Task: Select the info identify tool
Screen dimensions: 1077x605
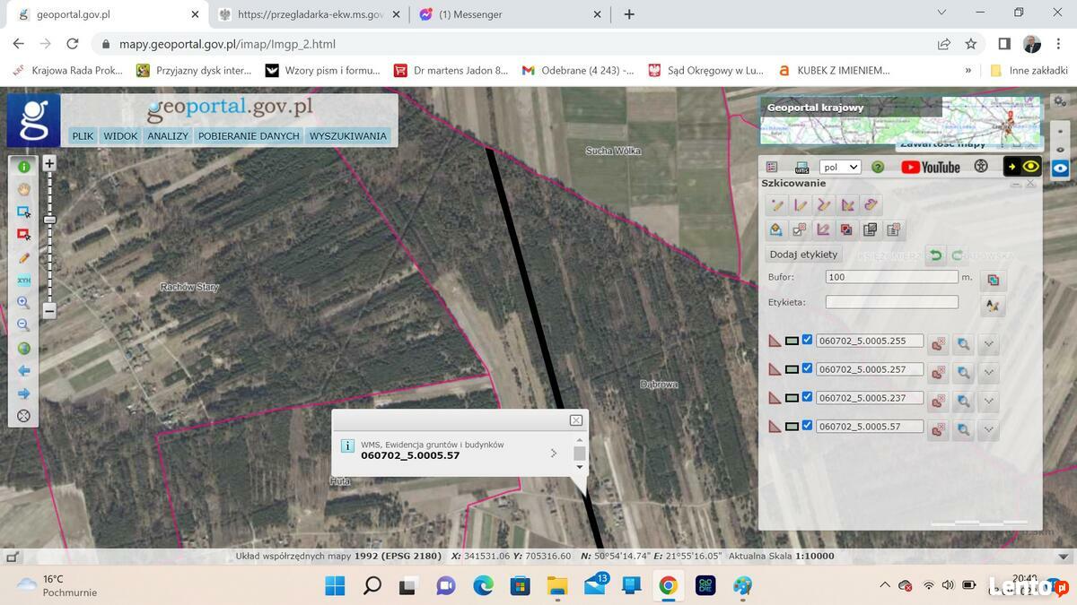Action: tap(24, 167)
